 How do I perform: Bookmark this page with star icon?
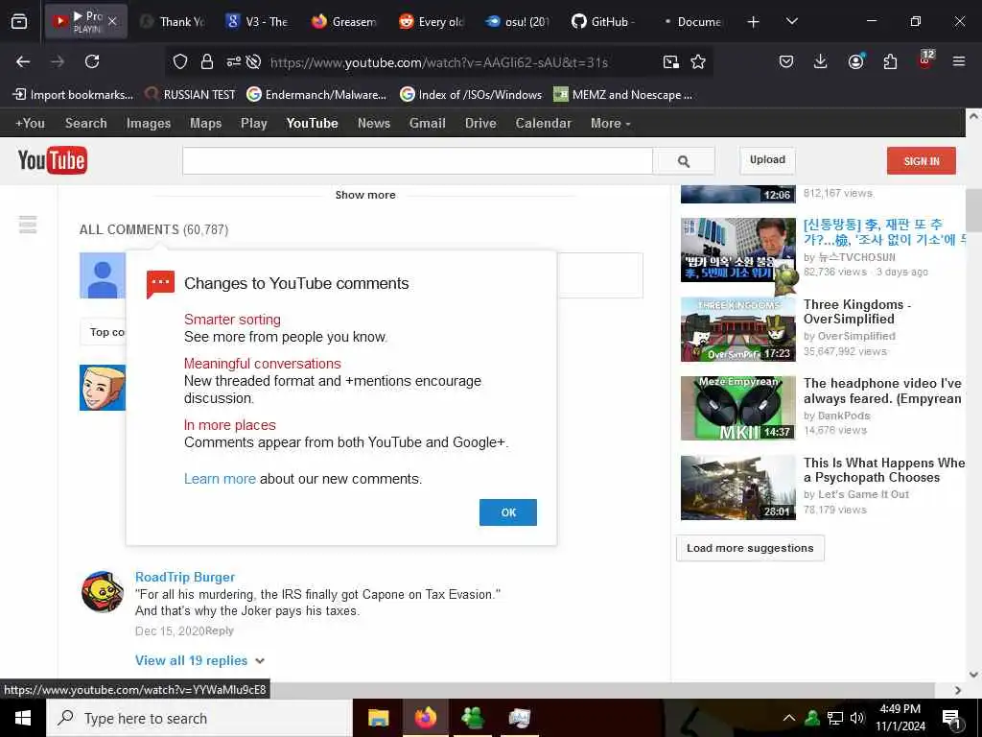pyautogui.click(x=698, y=61)
